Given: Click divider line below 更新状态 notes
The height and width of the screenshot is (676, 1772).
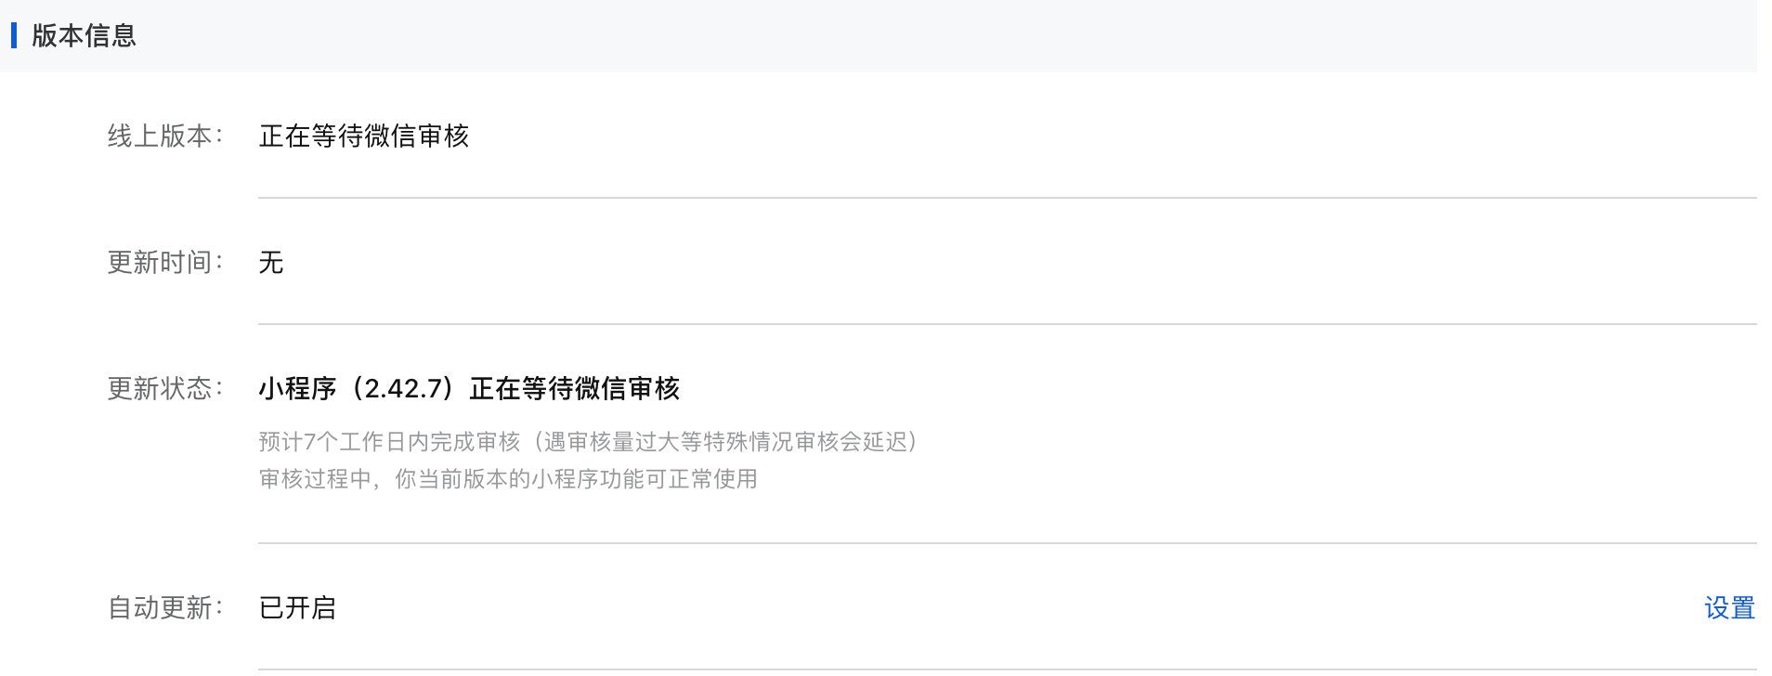Looking at the screenshot, I should [1007, 543].
